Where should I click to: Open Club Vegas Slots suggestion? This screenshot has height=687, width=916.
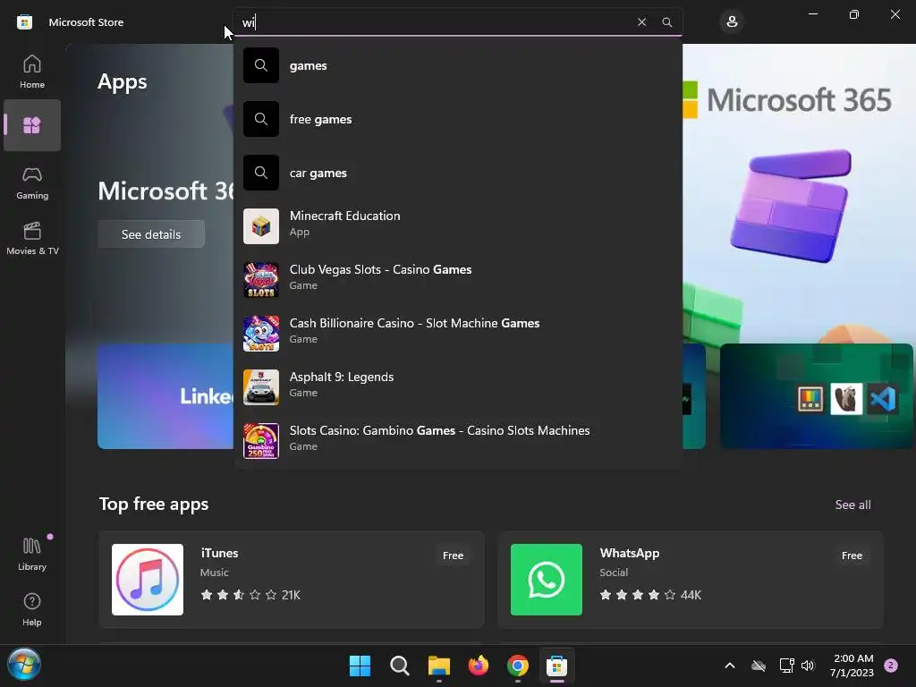coord(458,280)
